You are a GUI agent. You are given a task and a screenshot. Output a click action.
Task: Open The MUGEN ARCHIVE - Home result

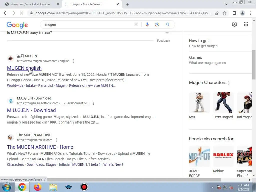pos(40,147)
